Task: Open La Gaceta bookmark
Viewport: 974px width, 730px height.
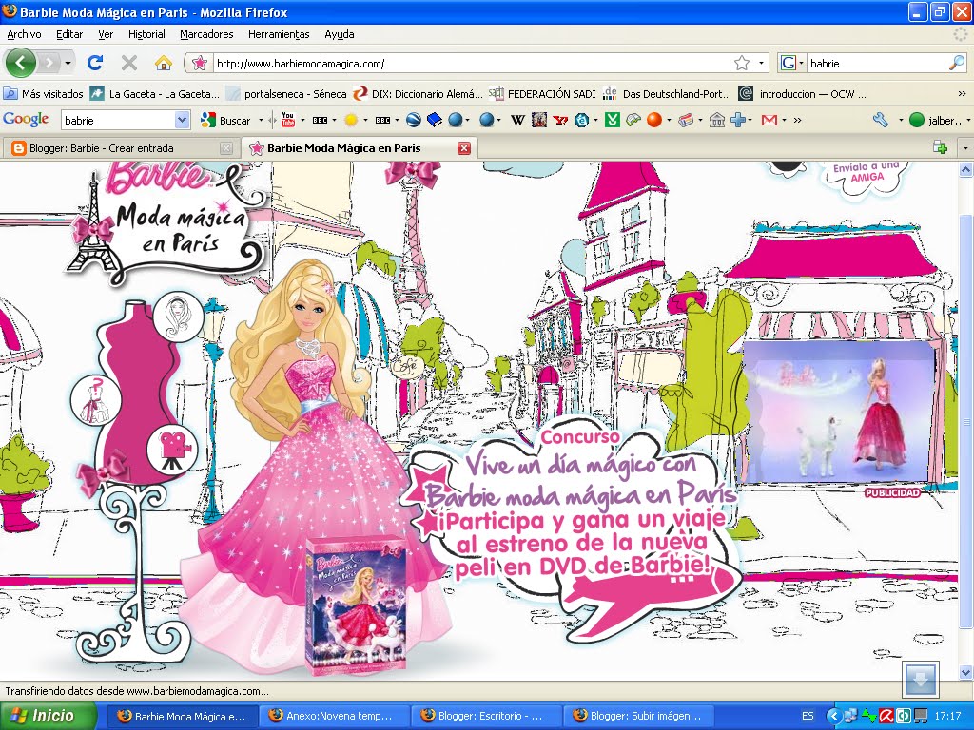Action: tap(155, 94)
